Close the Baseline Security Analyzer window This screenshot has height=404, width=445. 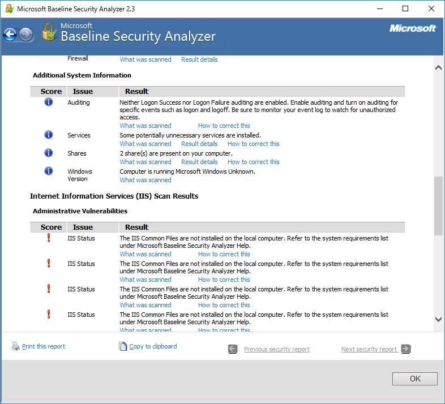point(431,8)
